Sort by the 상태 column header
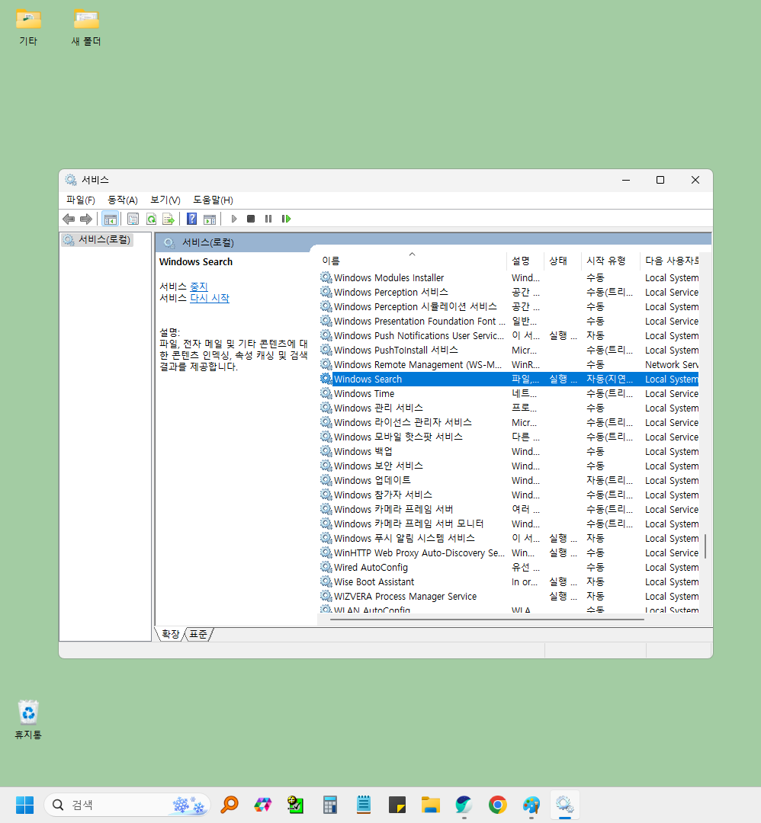Image resolution: width=761 pixels, height=823 pixels. coord(563,261)
